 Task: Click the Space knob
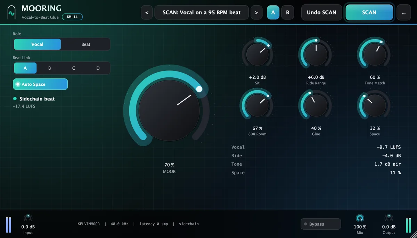point(375,105)
